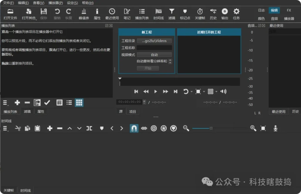Open the 帮助(H) menu
This screenshot has height=194, width=301.
pyautogui.click(x=88, y=3)
